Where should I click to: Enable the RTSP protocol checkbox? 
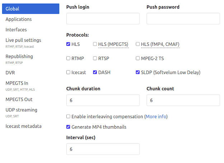(x=95, y=58)
